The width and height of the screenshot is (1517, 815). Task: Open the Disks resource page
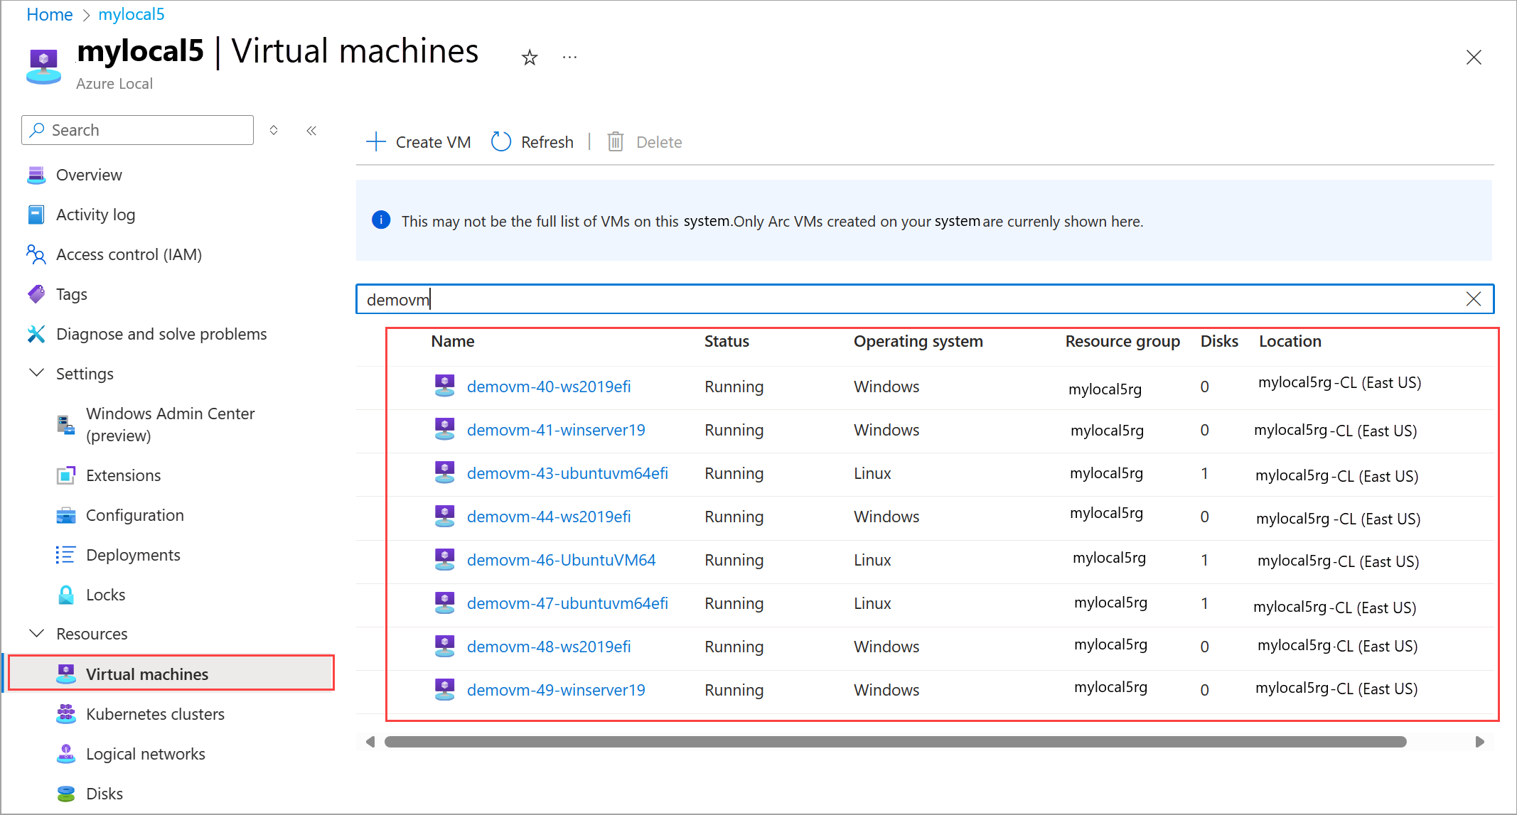tap(104, 793)
